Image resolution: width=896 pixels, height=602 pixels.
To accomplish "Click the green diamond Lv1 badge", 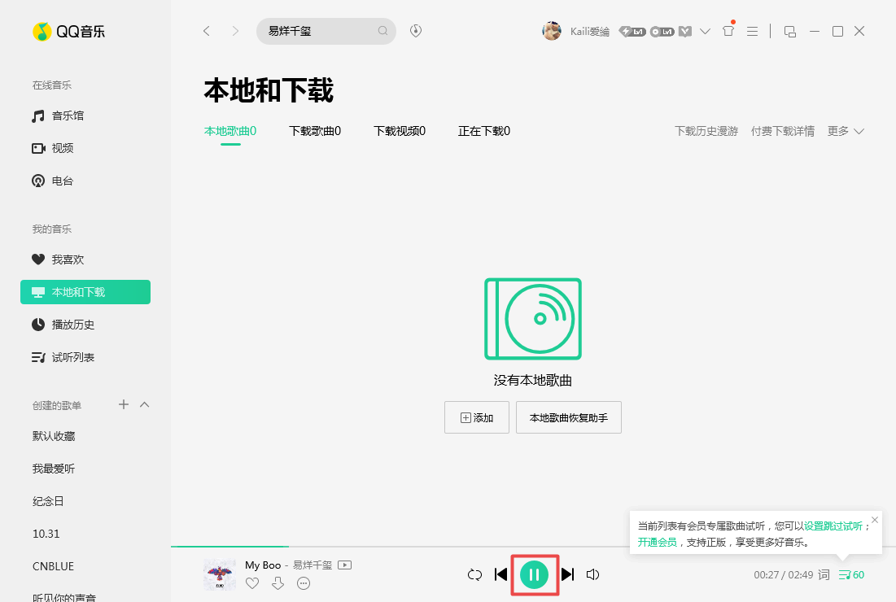I will (x=632, y=32).
